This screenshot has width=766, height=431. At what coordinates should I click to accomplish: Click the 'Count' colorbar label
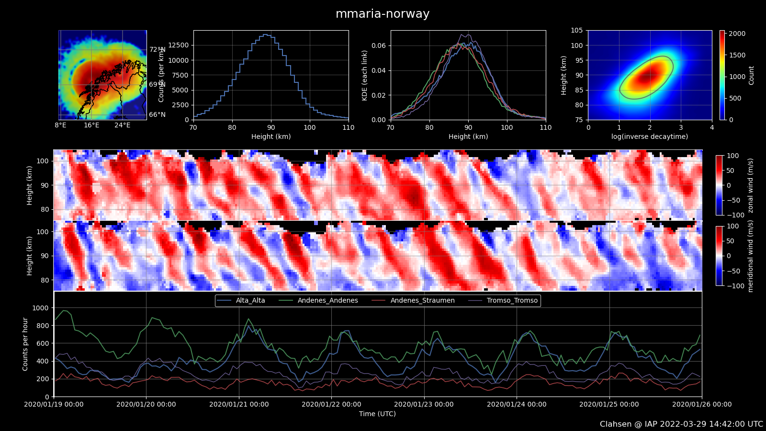coord(751,76)
